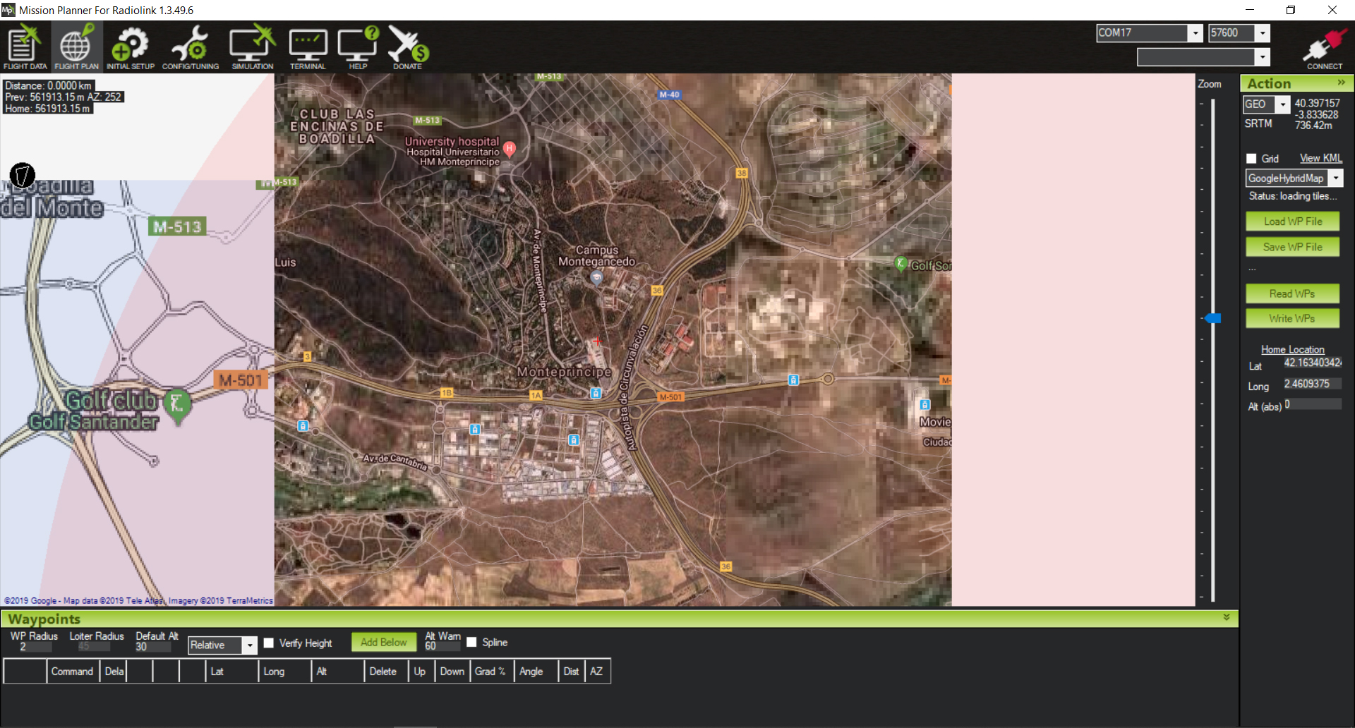This screenshot has width=1355, height=728.
Task: Click the Load WP File button
Action: [x=1292, y=222]
